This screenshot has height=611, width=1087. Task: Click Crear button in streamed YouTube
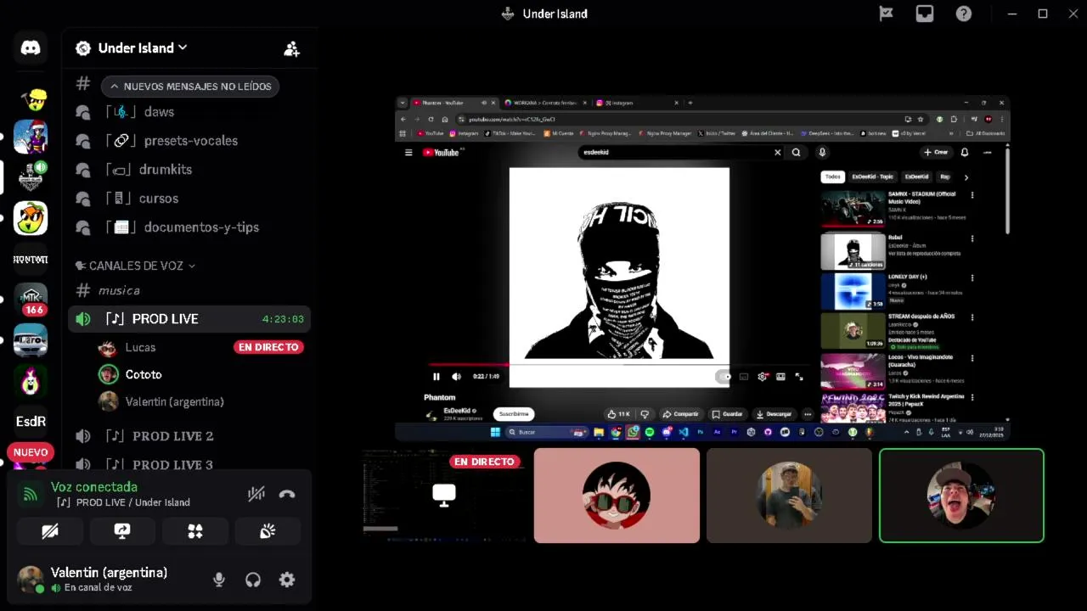coord(936,153)
